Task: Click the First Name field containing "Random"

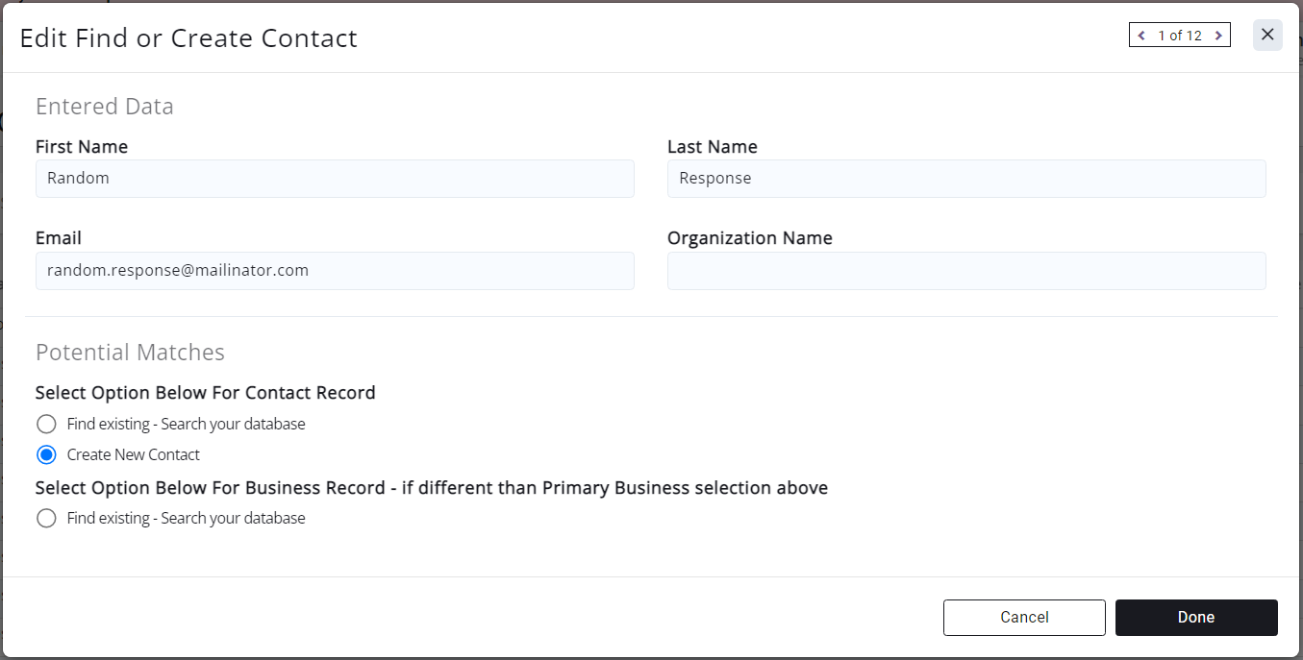Action: (335, 179)
